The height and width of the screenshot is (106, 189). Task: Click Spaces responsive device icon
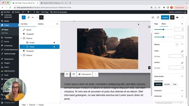pos(177,44)
